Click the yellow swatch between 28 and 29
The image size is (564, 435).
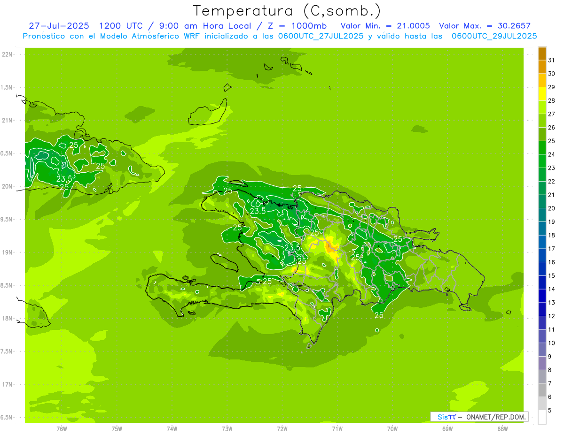(542, 94)
